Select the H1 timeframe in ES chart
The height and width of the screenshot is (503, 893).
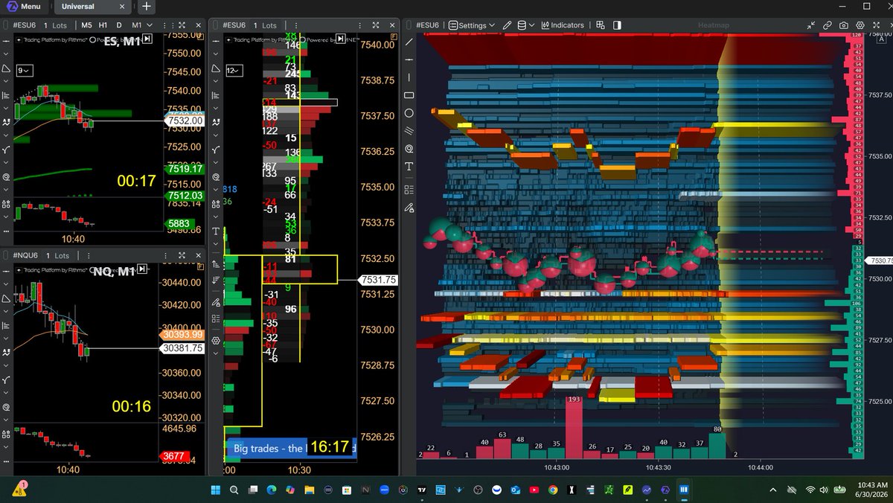tap(103, 25)
